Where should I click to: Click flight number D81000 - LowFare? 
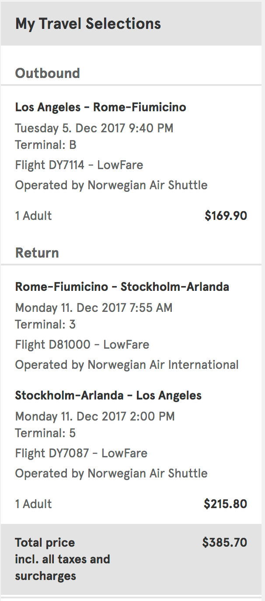tap(82, 345)
